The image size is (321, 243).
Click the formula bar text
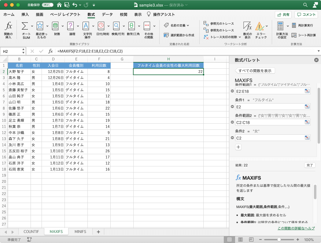coord(90,51)
